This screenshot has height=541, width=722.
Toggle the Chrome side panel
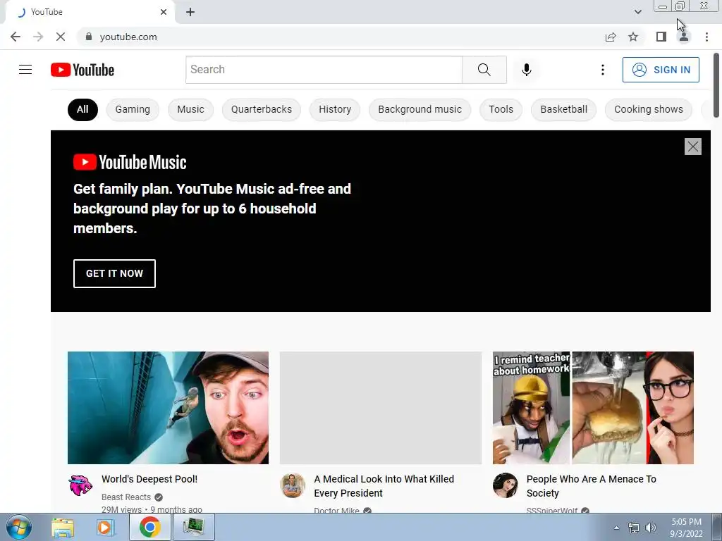(661, 37)
